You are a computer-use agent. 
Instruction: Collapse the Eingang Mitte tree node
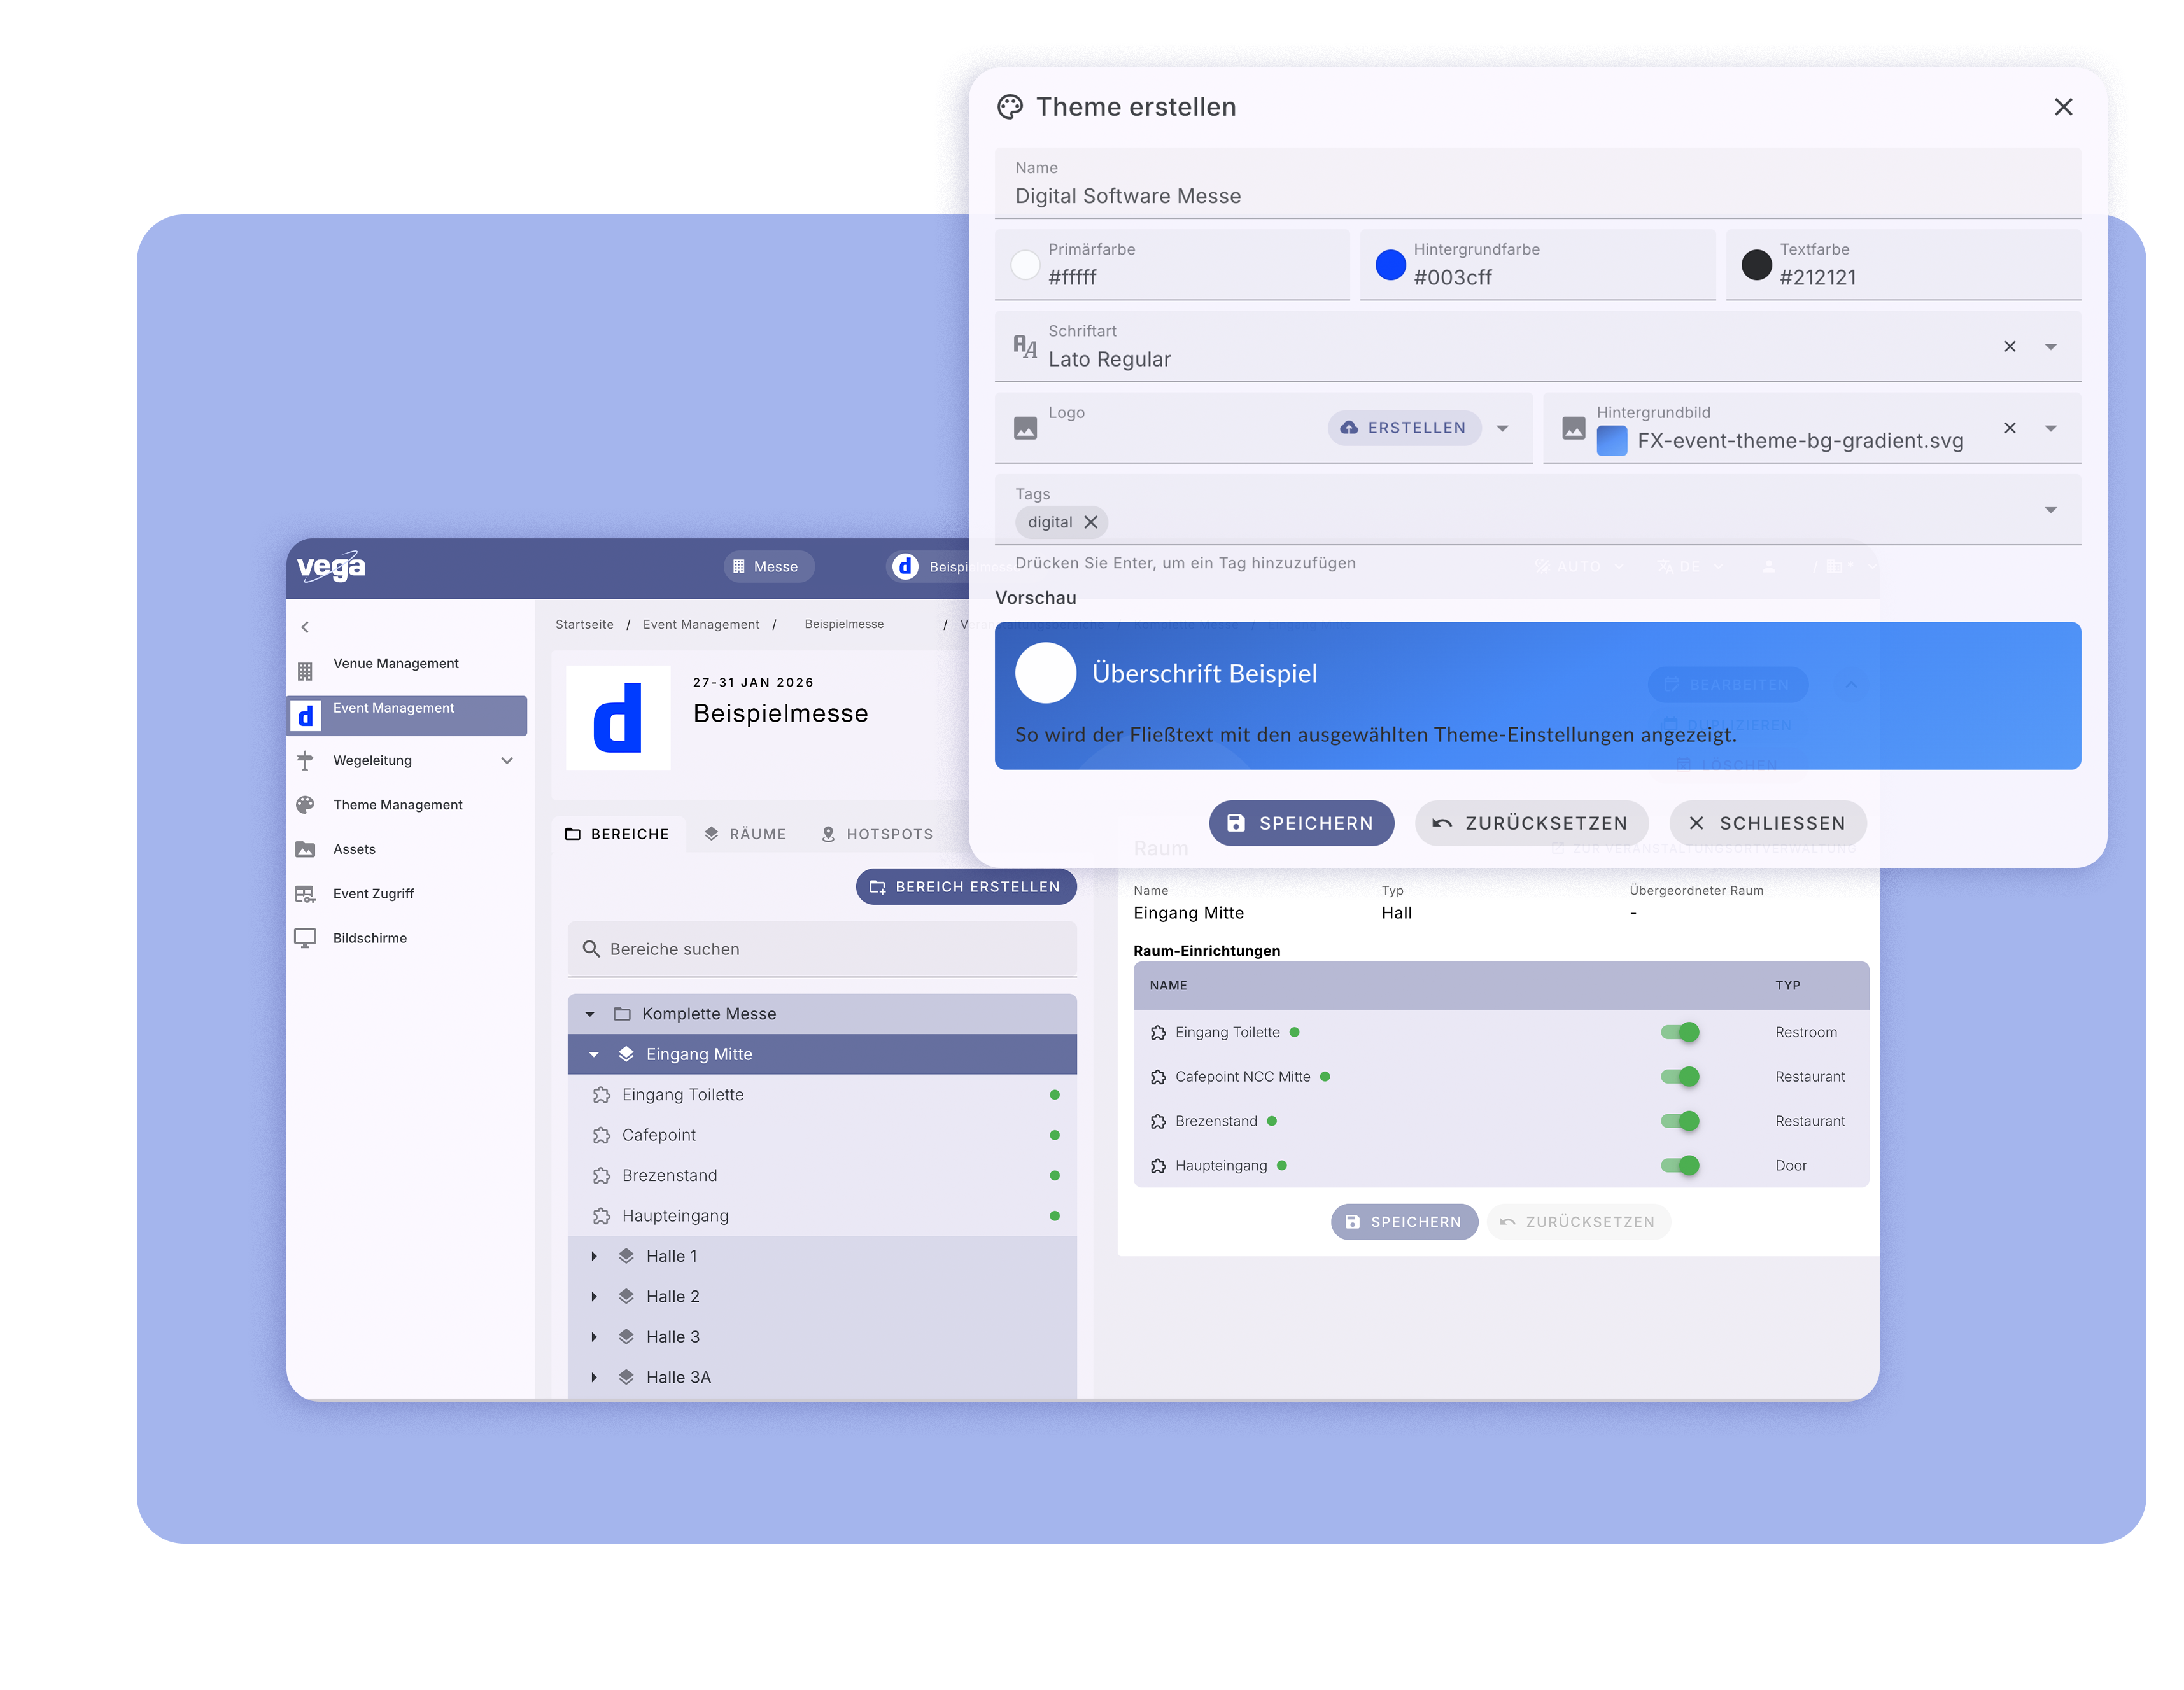pos(594,1054)
